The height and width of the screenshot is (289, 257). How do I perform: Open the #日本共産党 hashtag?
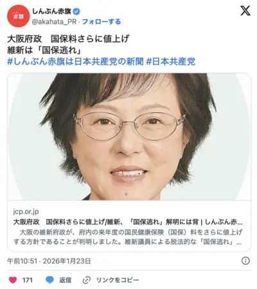coord(171,62)
